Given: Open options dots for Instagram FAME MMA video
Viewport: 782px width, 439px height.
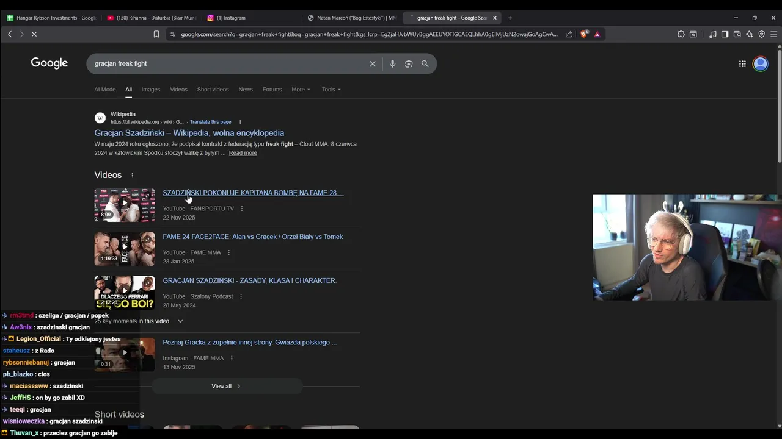Looking at the screenshot, I should 232,358.
